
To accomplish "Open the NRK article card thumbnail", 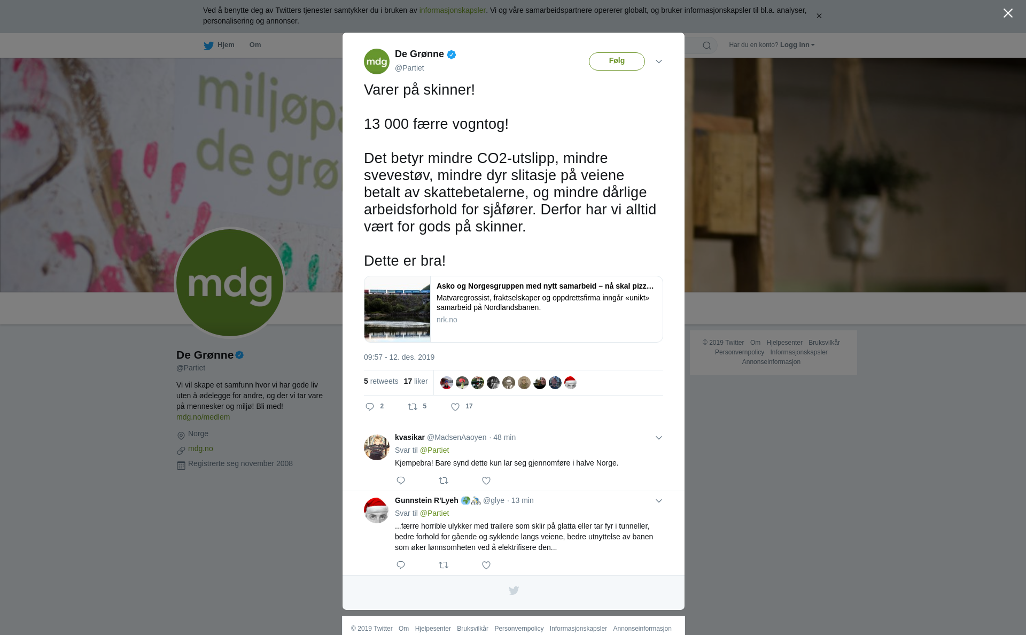I will pyautogui.click(x=397, y=309).
